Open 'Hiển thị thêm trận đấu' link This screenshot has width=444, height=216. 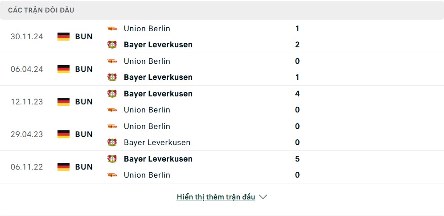pyautogui.click(x=216, y=197)
